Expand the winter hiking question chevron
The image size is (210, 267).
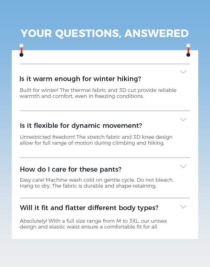(x=183, y=72)
